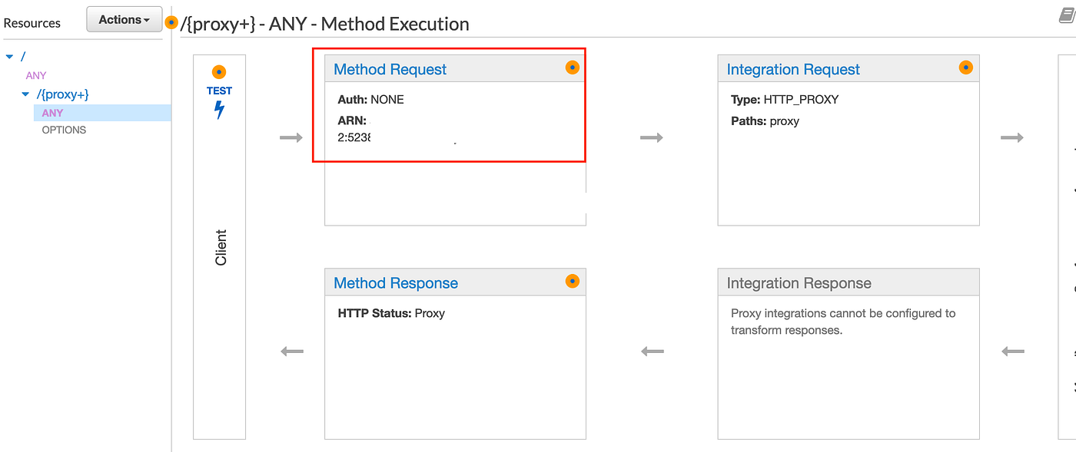
Task: Select the root / resource
Action: click(x=23, y=57)
